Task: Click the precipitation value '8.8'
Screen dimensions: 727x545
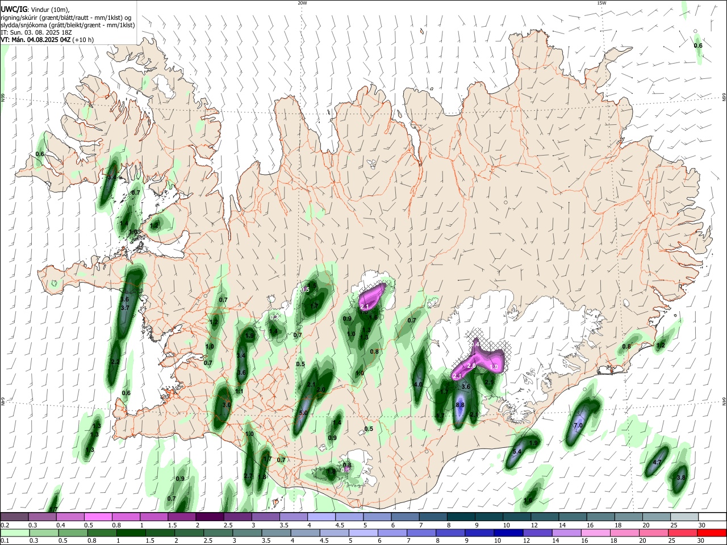Action: [460, 405]
